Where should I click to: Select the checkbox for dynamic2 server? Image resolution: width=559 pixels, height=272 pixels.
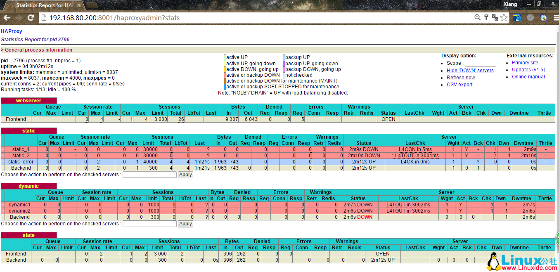click(3, 211)
